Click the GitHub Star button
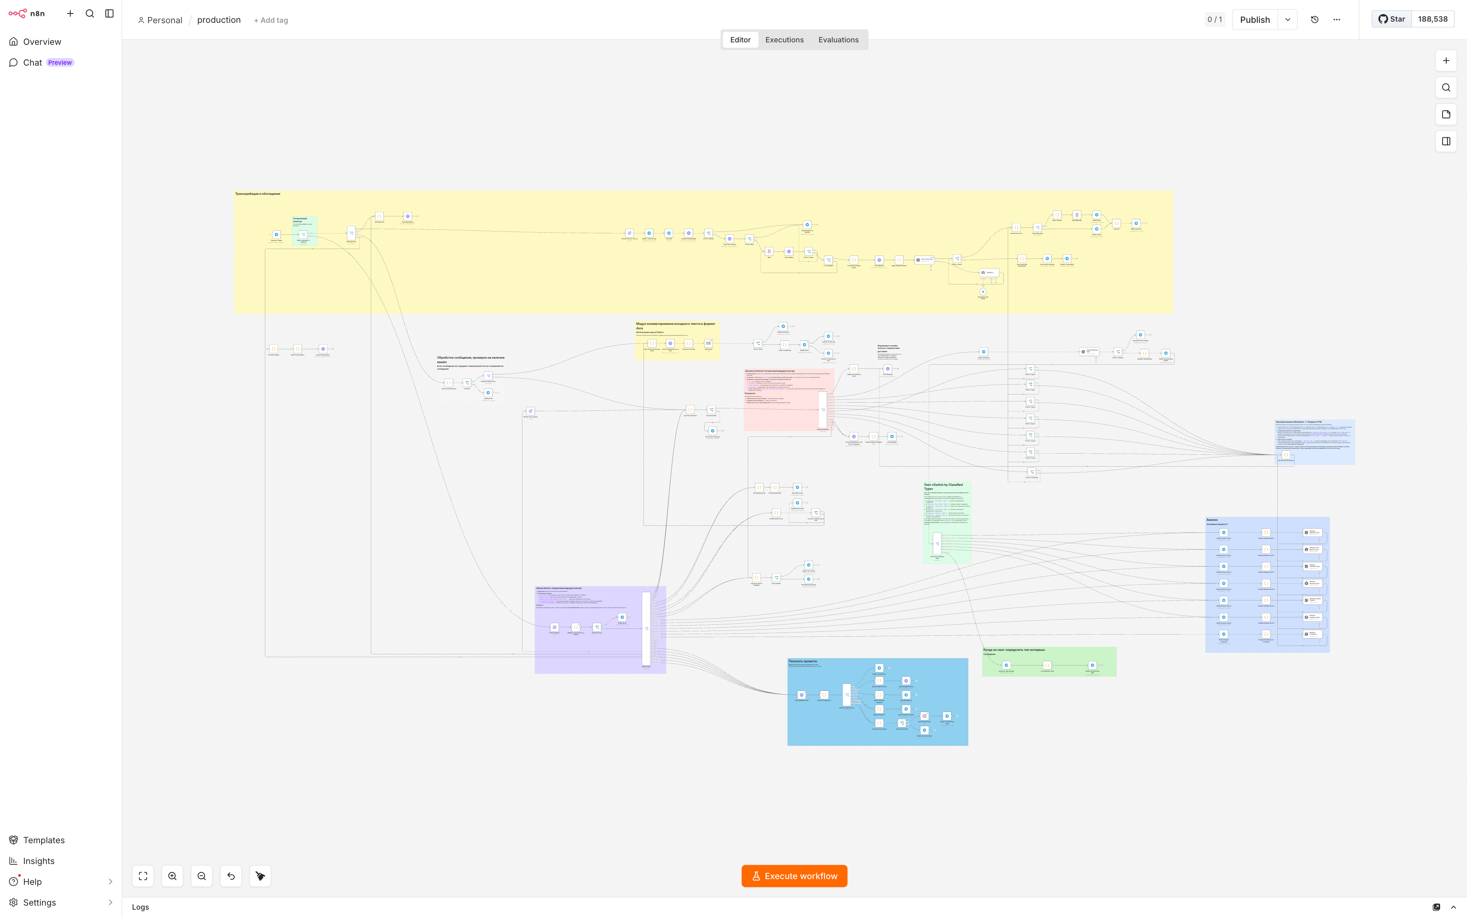The width and height of the screenshot is (1467, 917). (1392, 19)
